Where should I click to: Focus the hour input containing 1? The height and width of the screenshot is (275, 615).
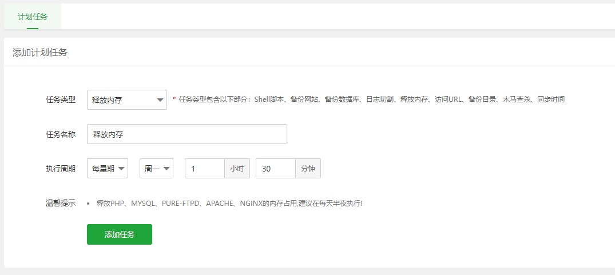point(205,169)
